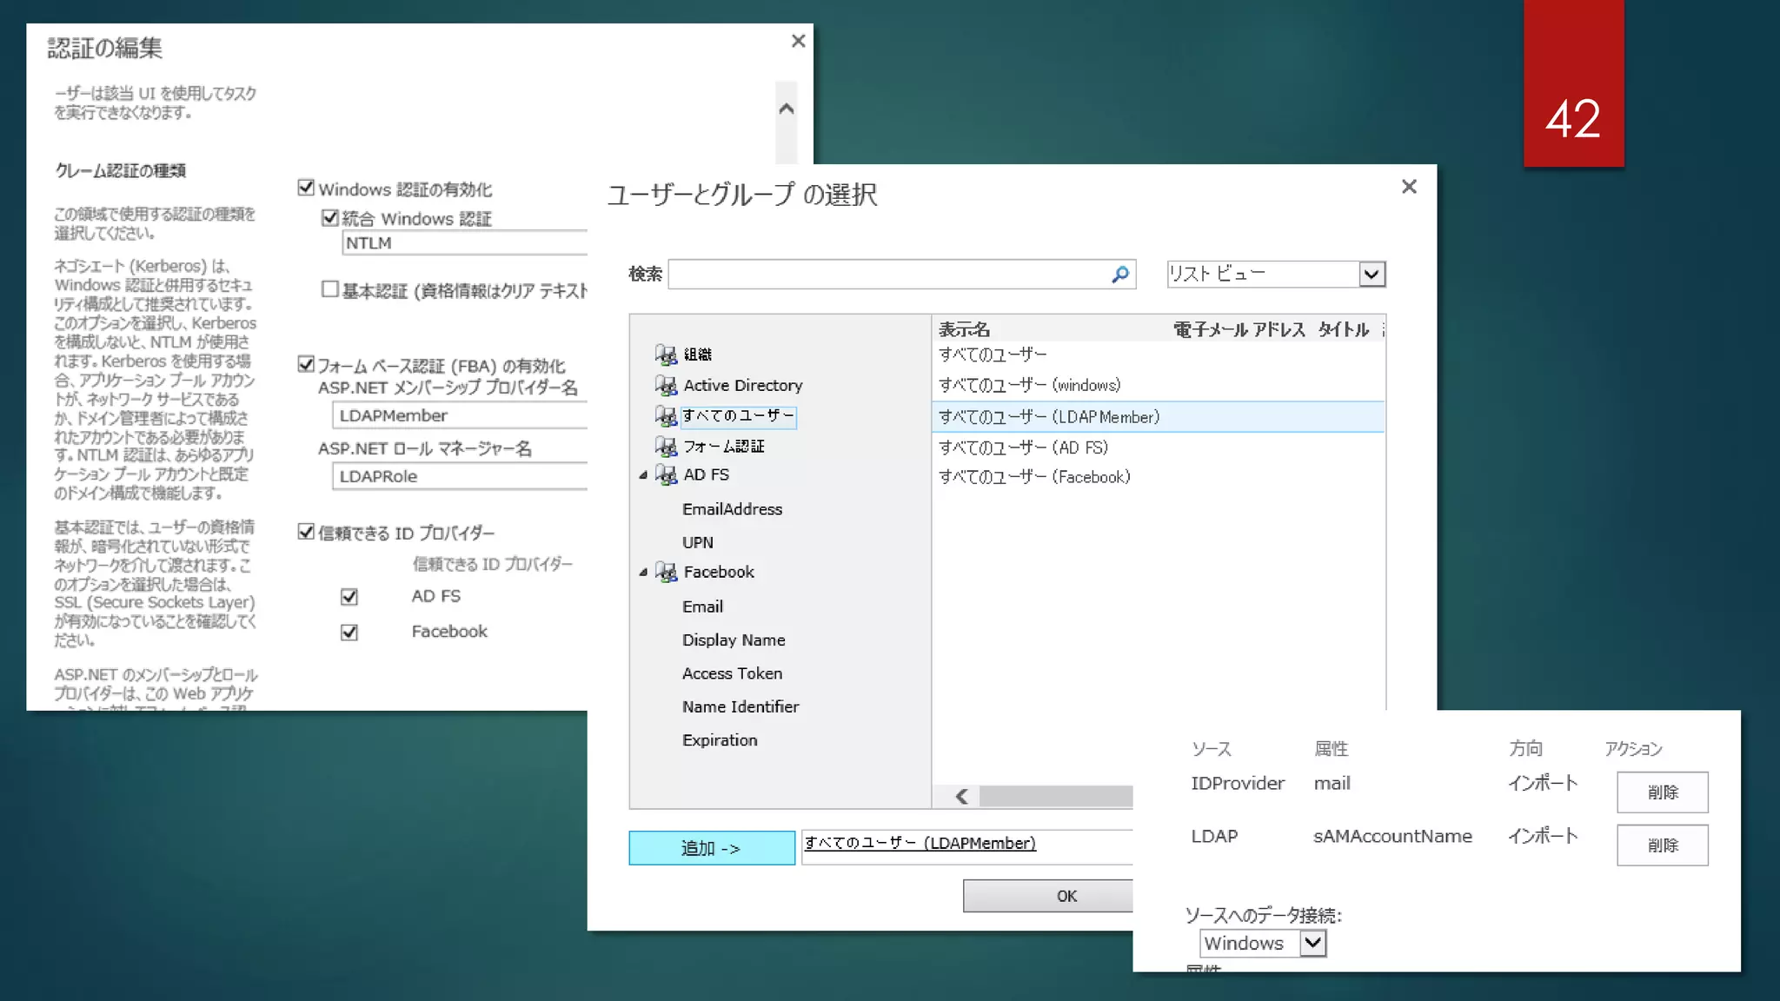Click the Active Directory node icon
This screenshot has height=1001, width=1780.
coord(666,385)
